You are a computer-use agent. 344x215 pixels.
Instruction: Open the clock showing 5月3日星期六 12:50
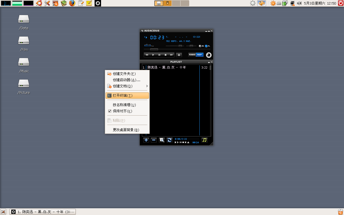pos(320,3)
